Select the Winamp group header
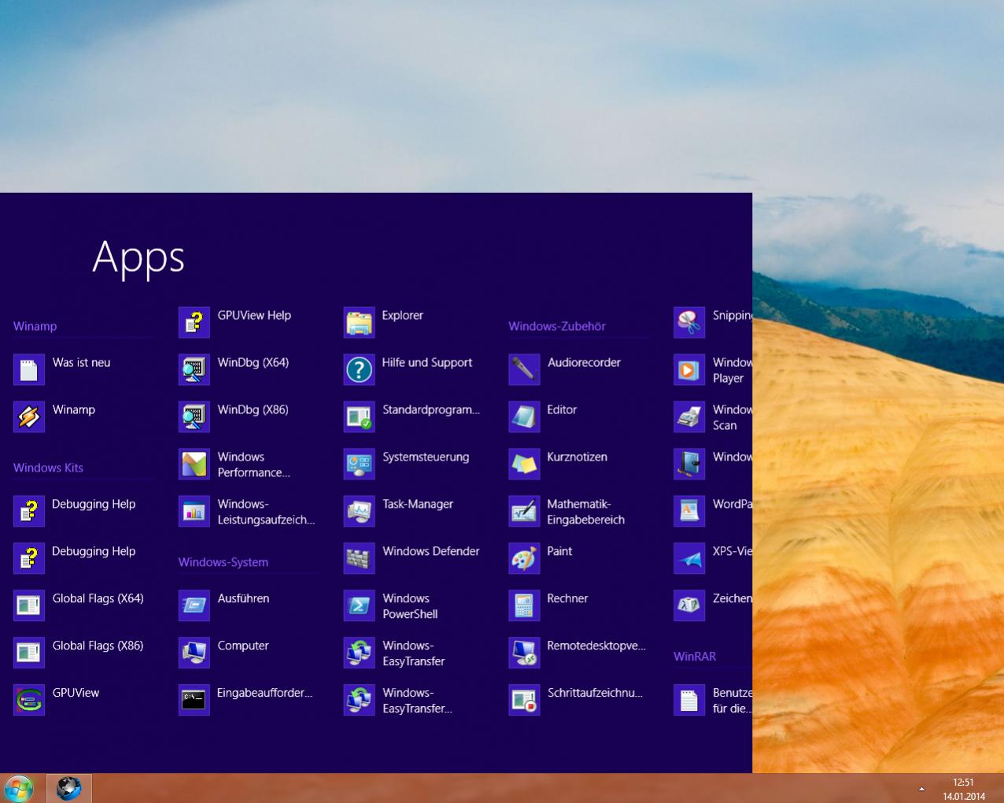Viewport: 1004px width, 803px height. tap(35, 326)
